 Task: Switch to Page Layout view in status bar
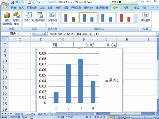(x=114, y=117)
